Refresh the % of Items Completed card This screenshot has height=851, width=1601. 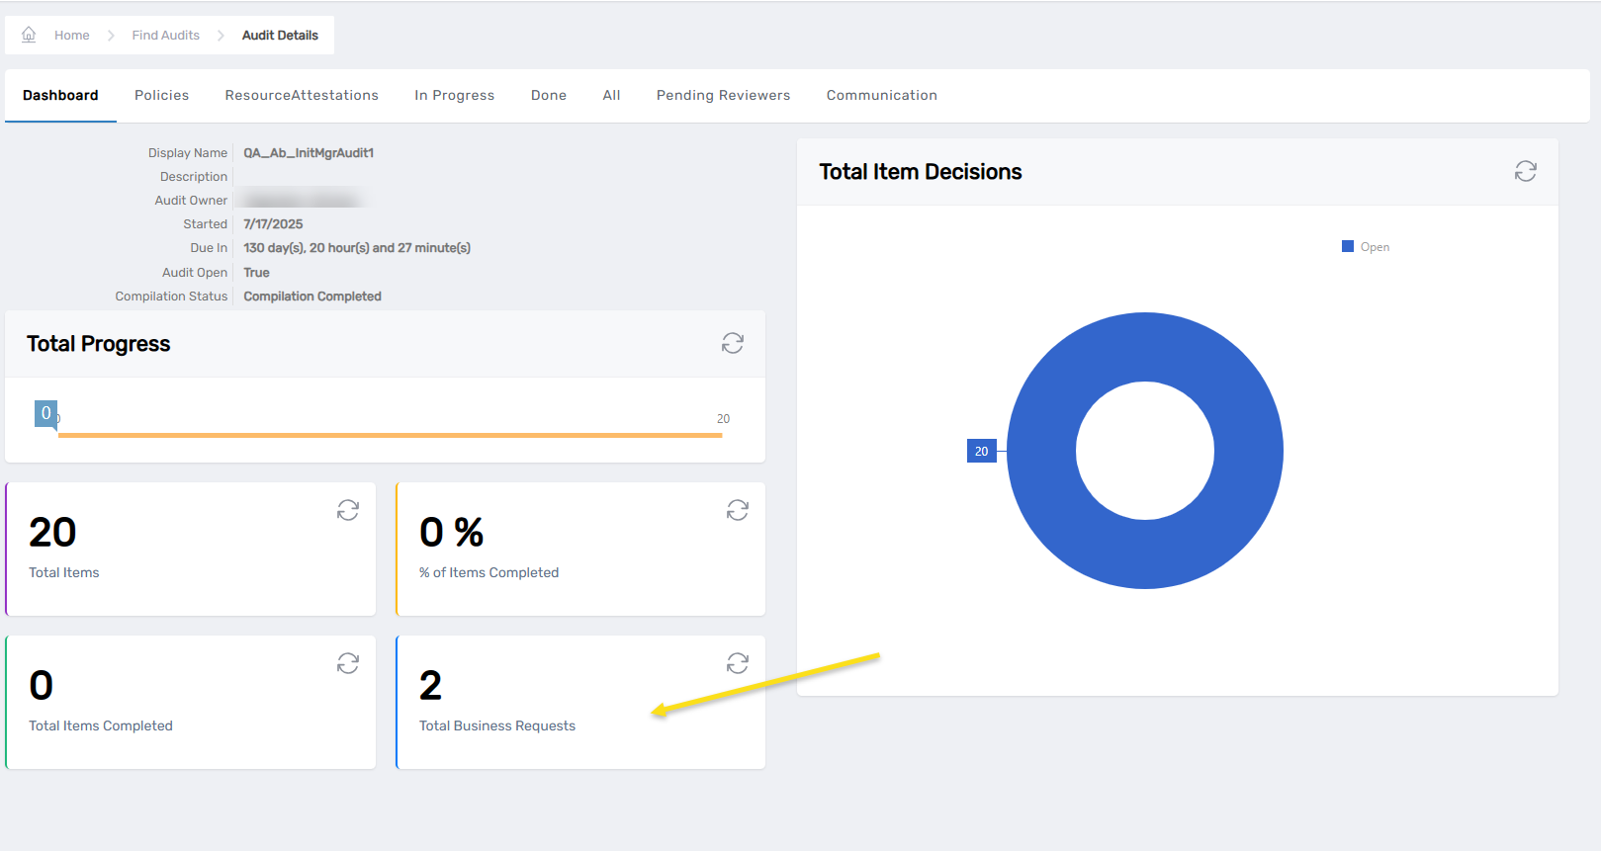(738, 510)
